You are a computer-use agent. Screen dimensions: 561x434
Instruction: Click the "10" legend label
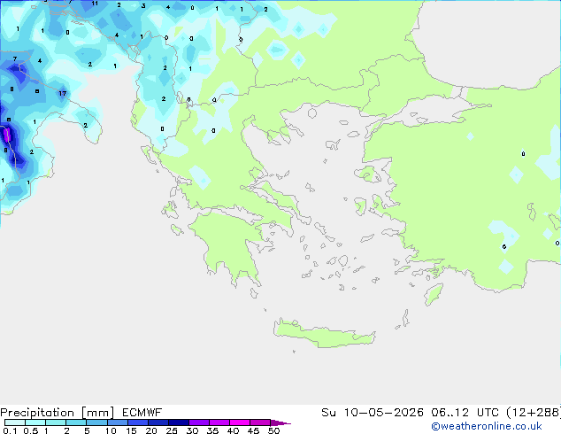click(111, 430)
